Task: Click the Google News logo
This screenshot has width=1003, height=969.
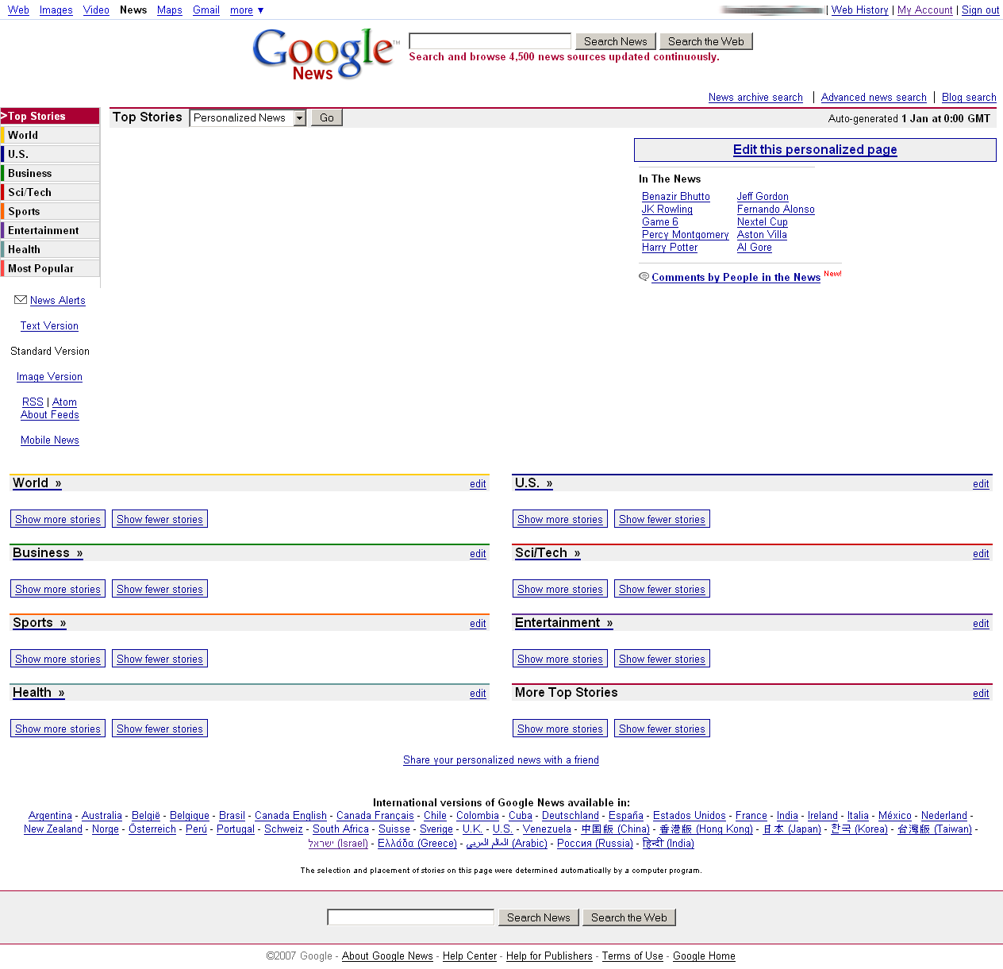Action: click(x=323, y=54)
